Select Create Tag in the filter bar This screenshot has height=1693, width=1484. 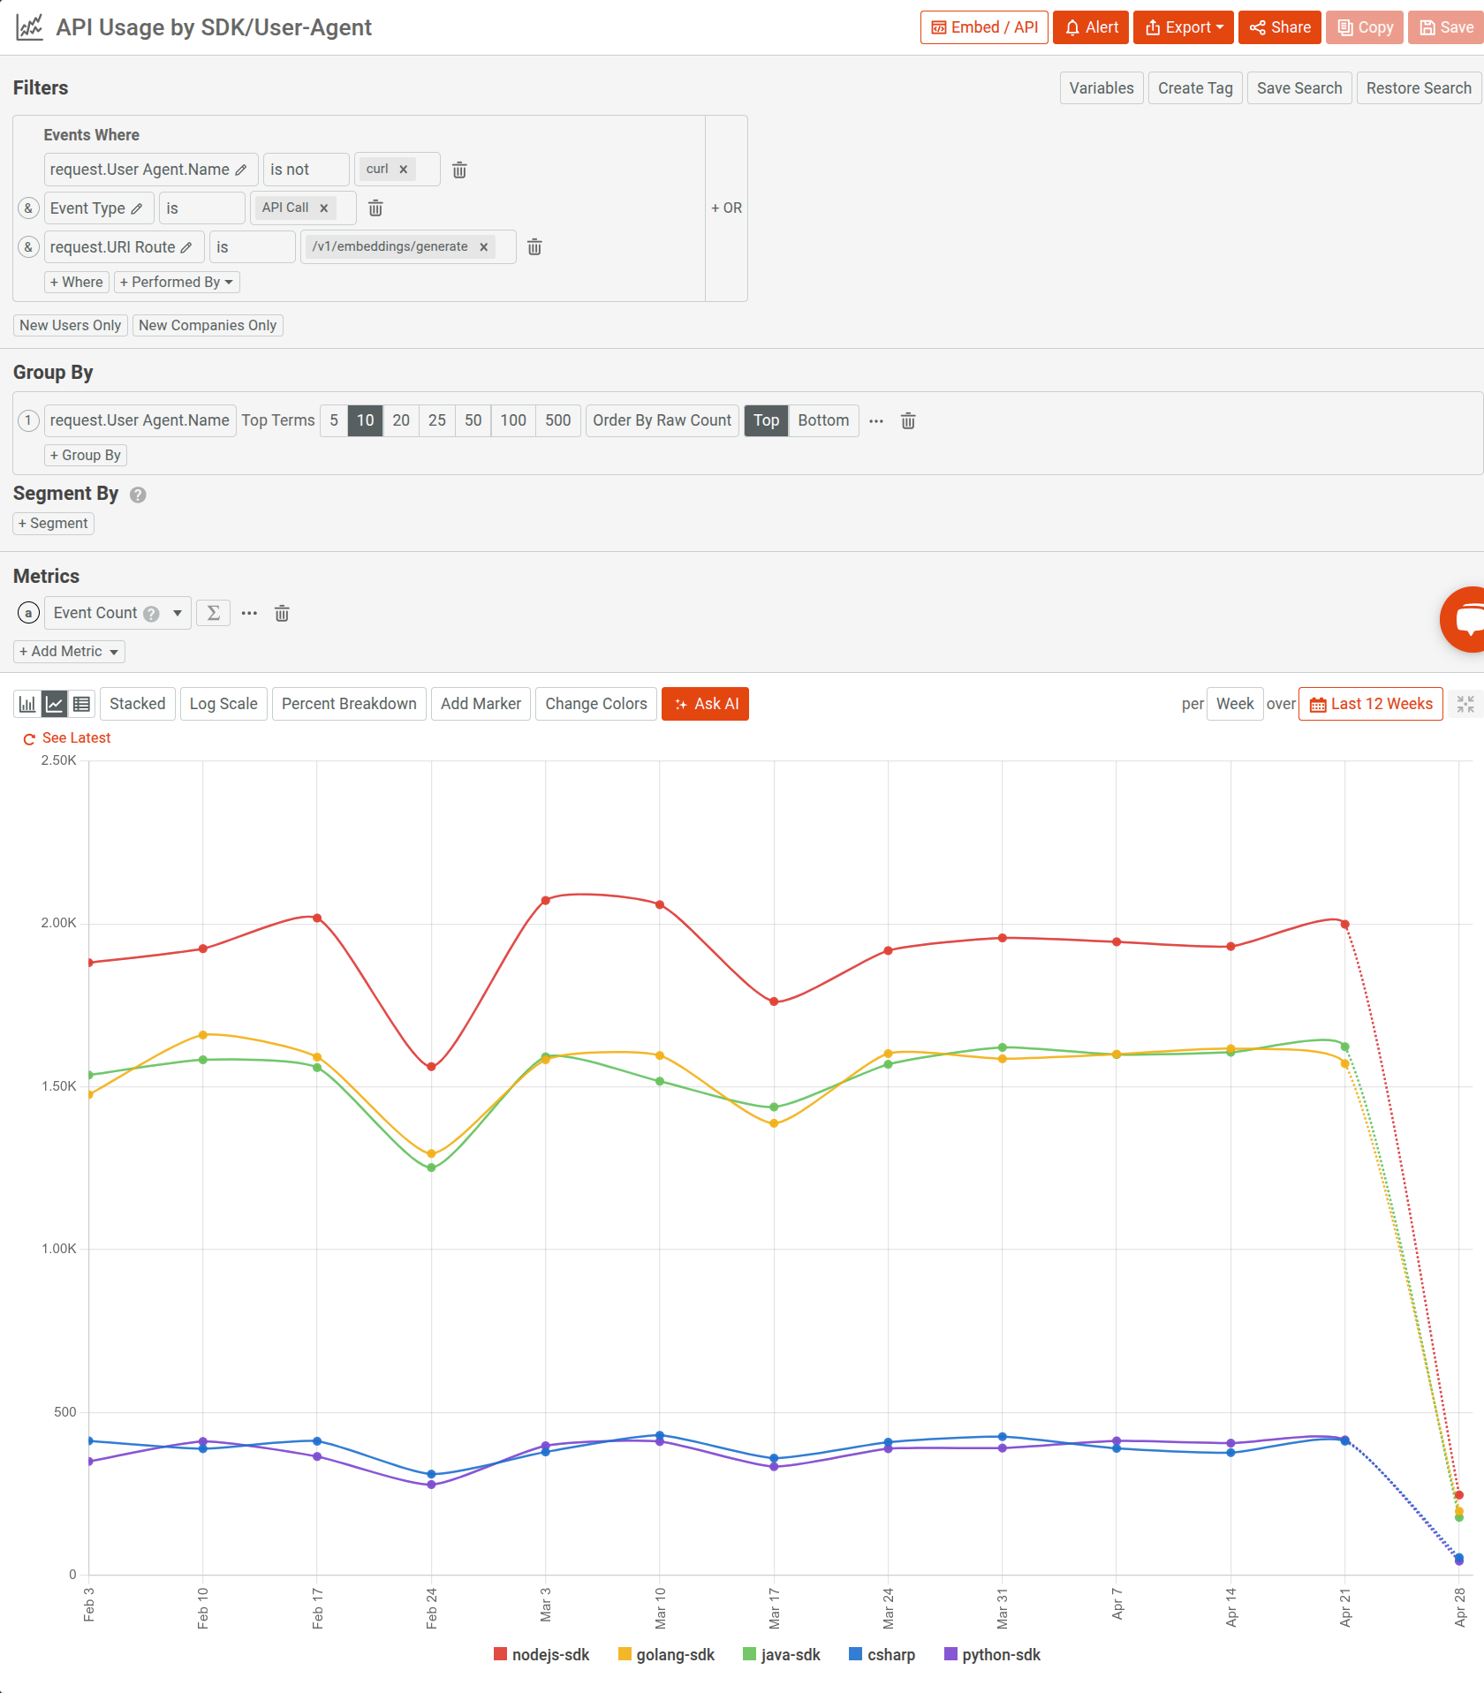pyautogui.click(x=1195, y=87)
